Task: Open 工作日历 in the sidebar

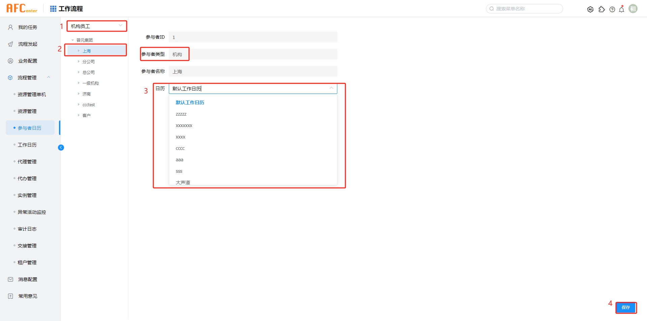Action: tap(27, 145)
